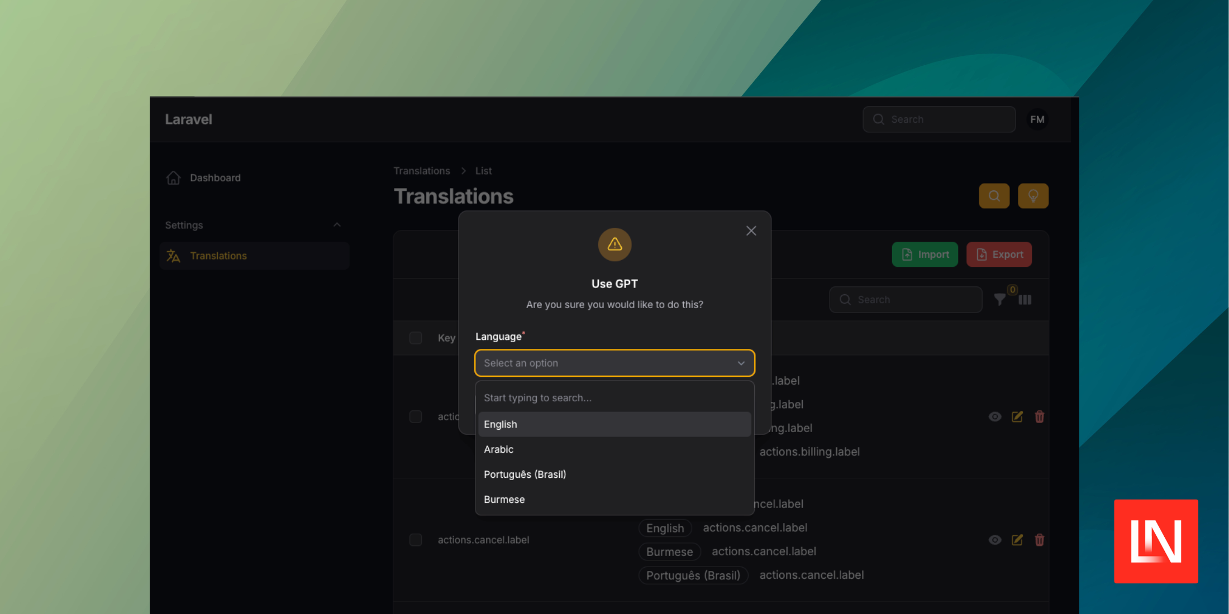The image size is (1229, 614).
Task: Click the columns/layout icon in toolbar
Action: coord(1025,300)
